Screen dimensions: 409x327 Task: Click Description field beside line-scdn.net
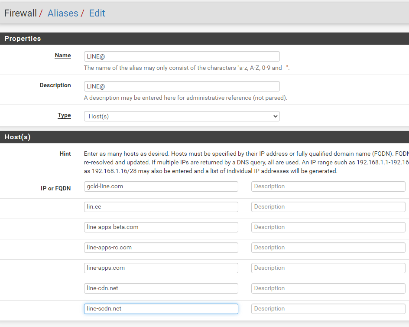tap(328, 309)
